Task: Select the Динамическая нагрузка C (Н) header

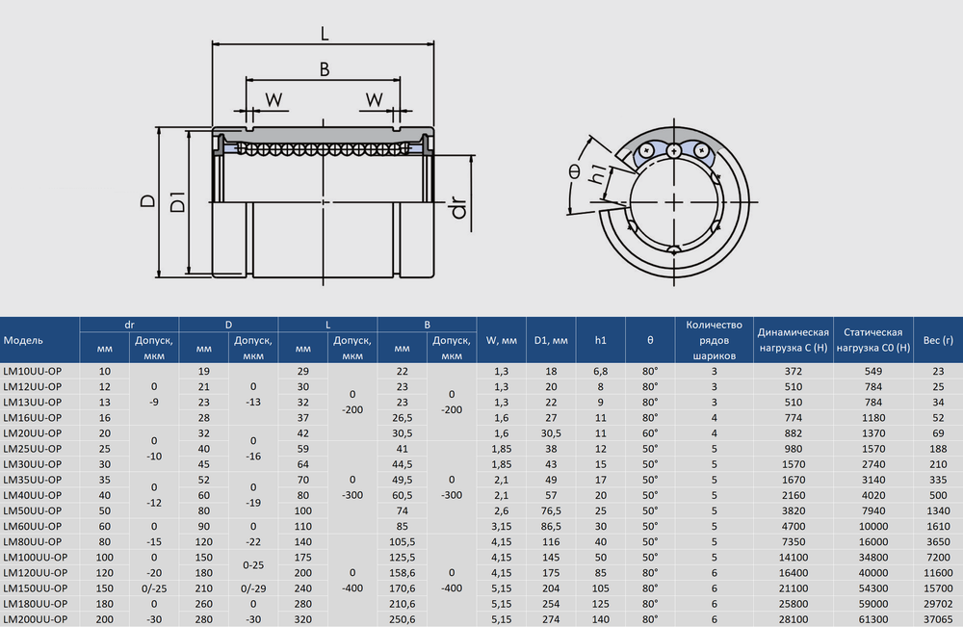Action: [x=794, y=340]
